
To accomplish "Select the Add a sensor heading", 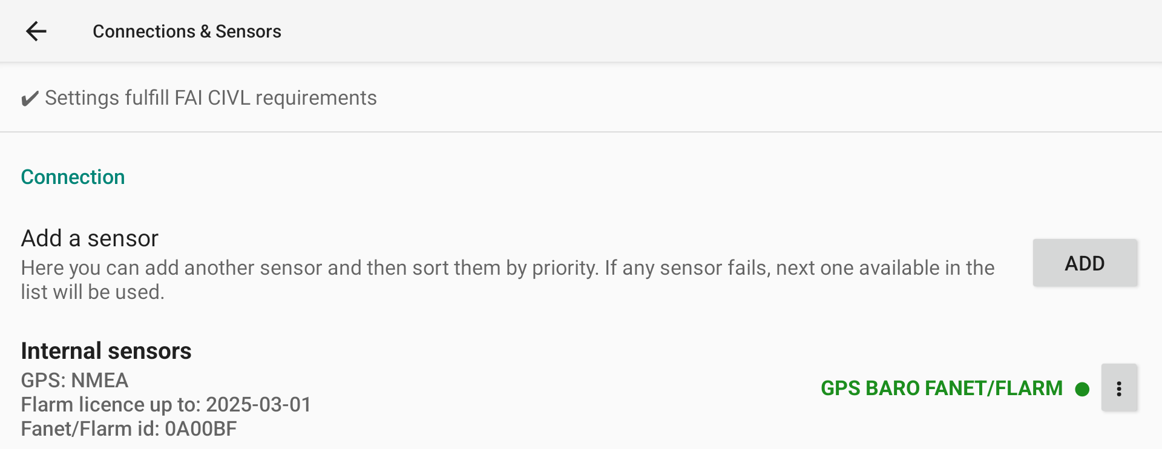I will click(x=90, y=238).
